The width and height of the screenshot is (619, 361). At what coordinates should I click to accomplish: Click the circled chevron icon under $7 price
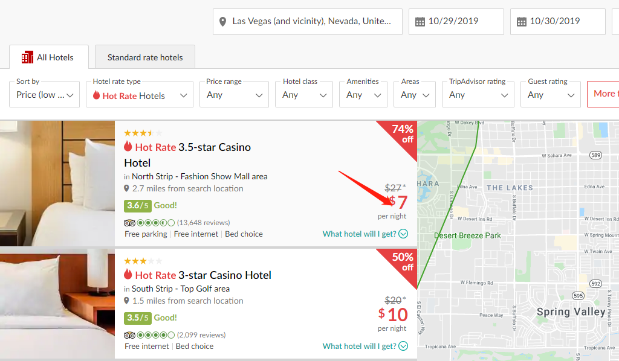pos(403,234)
